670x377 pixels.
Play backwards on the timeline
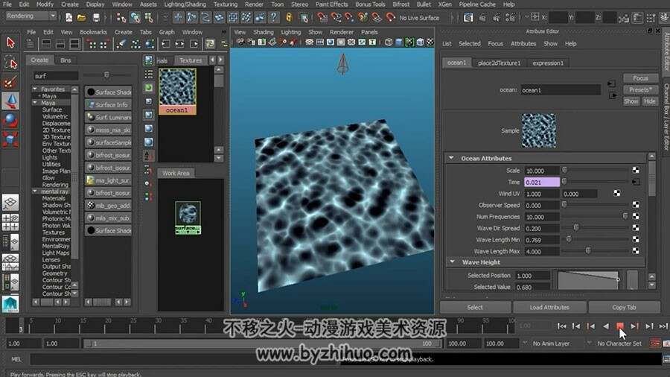click(x=605, y=326)
